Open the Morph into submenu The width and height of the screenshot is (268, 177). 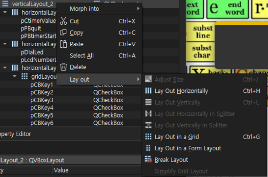point(99,9)
